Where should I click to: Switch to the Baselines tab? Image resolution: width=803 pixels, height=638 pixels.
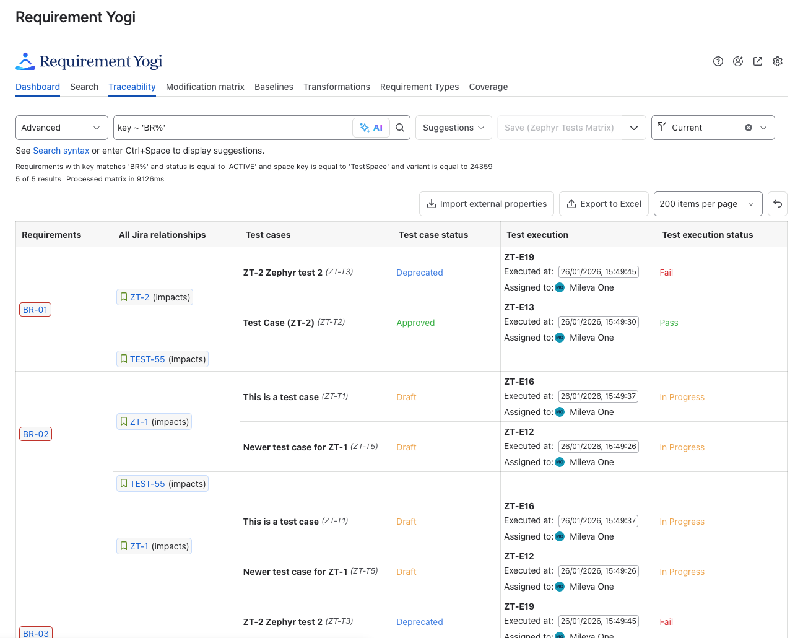point(274,87)
